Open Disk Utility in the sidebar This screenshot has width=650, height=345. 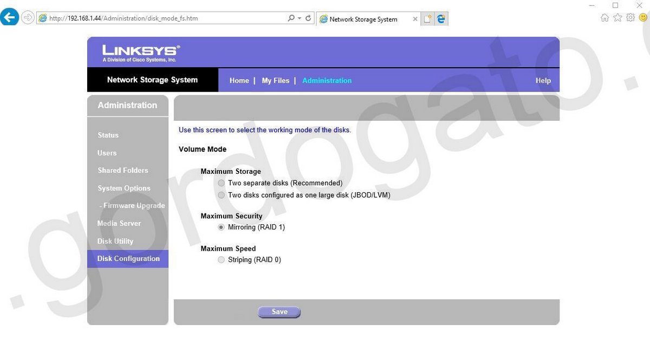point(115,242)
